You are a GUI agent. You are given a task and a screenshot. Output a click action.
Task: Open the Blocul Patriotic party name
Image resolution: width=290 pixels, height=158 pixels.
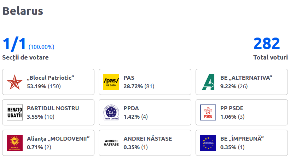[x=51, y=78]
